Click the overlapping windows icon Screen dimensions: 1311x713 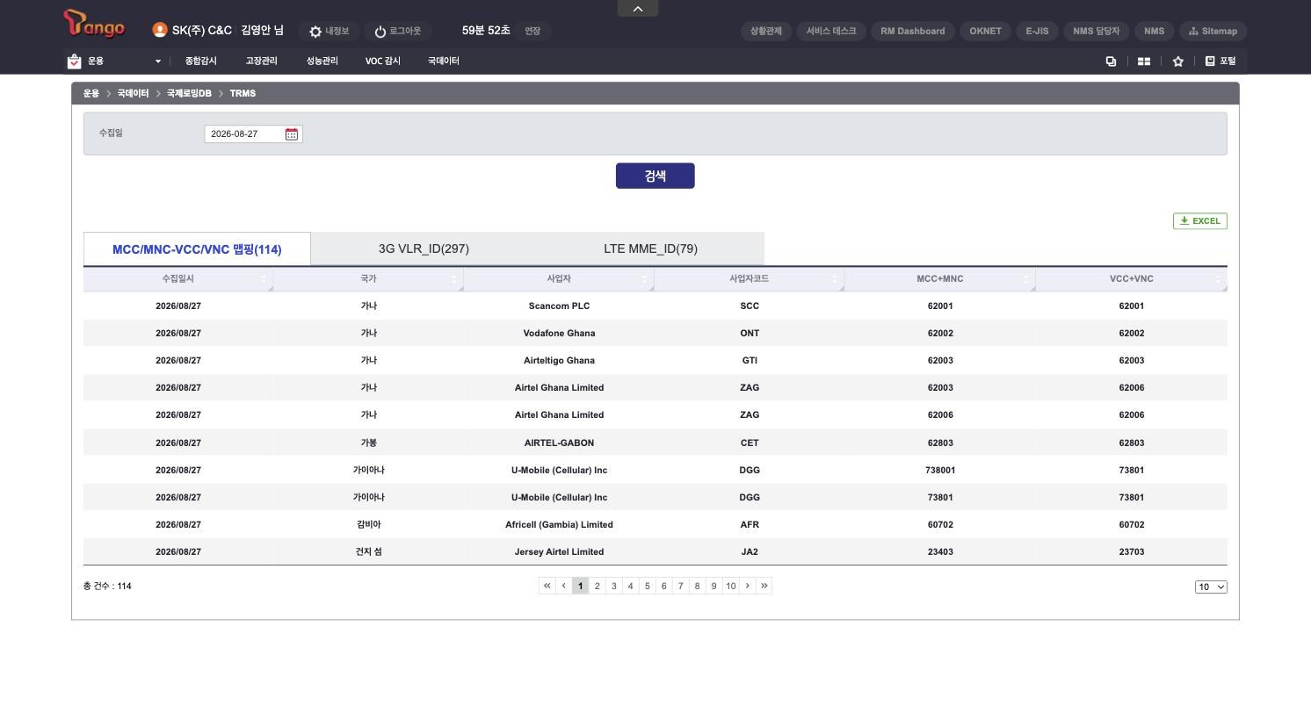click(1111, 61)
